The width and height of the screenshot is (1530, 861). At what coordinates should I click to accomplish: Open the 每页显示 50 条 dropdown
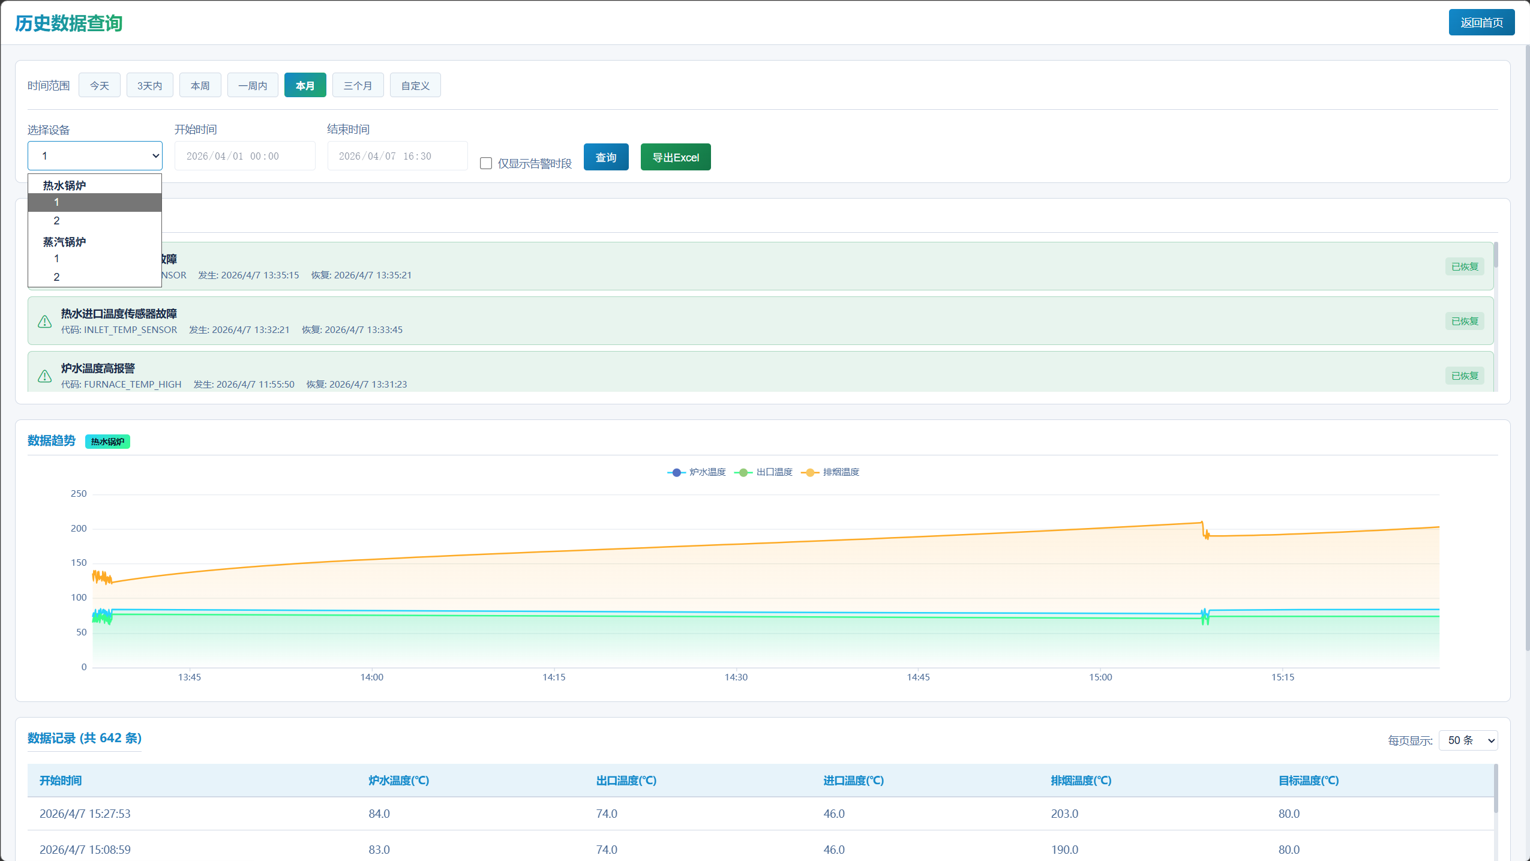point(1468,740)
